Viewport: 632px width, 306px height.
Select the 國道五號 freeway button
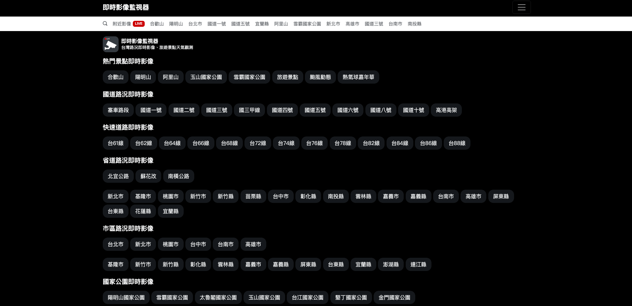coord(315,110)
